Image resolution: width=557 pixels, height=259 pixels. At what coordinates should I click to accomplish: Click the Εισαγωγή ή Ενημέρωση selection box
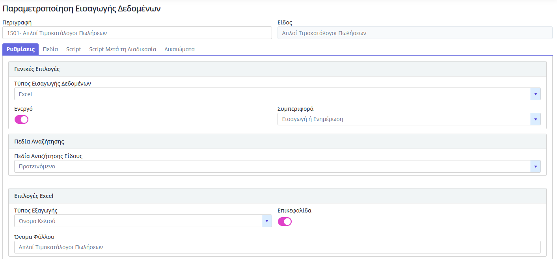404,119
